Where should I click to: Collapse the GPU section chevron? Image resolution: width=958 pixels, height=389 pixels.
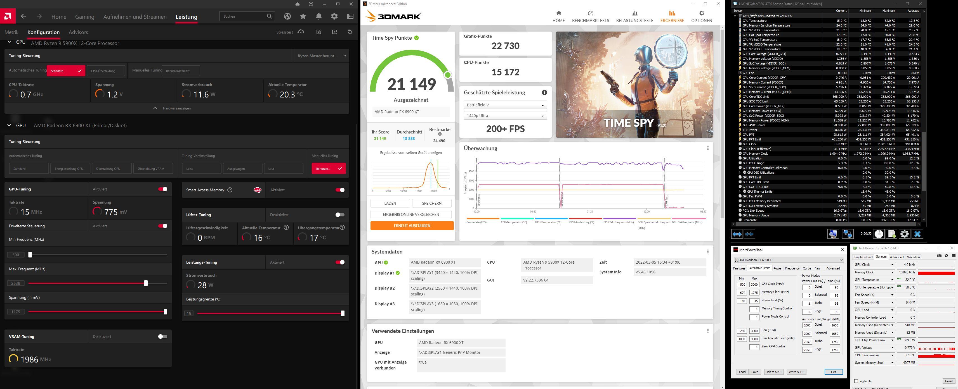9,125
